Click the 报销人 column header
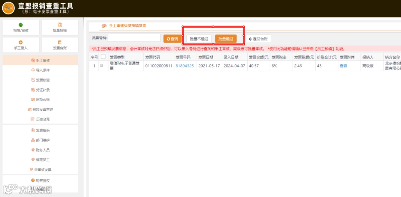401x197 pixels. pyautogui.click(x=368, y=57)
